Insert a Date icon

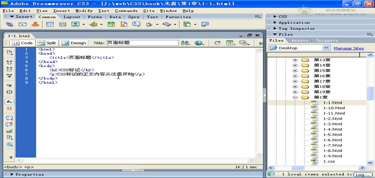[x=111, y=24]
